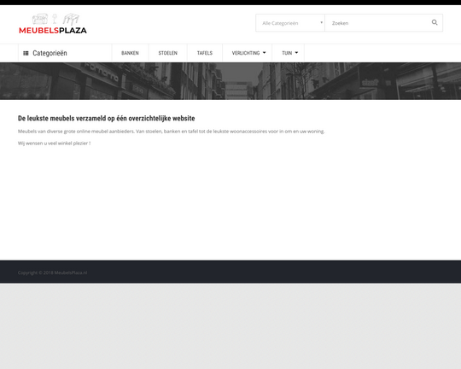
Task: Expand the Tuin menu arrow
Action: coord(296,53)
